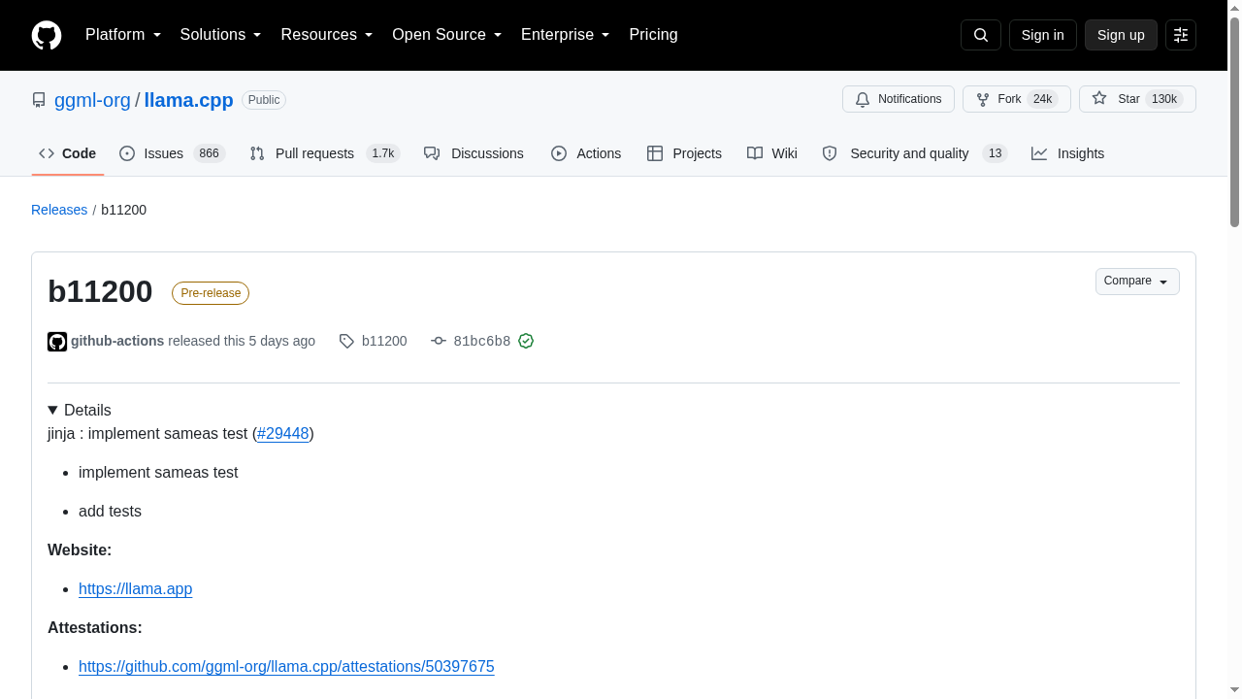Open the search magnifier button
The image size is (1242, 699).
pos(981,35)
